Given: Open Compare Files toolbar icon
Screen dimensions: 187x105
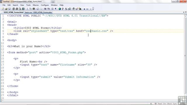Looking at the screenshot, I should tap(70, 9).
